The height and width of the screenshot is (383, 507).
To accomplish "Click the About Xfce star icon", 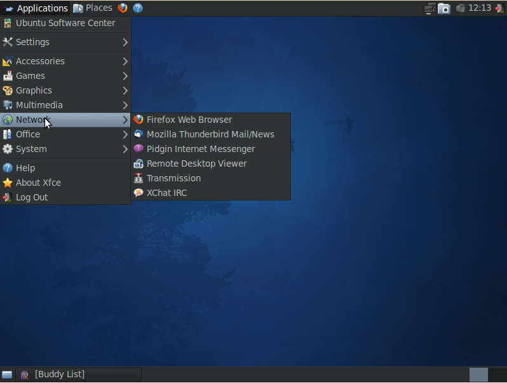I will tap(8, 183).
